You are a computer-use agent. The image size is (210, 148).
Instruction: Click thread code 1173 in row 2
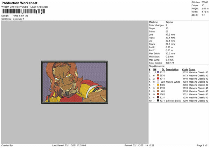point(185,76)
